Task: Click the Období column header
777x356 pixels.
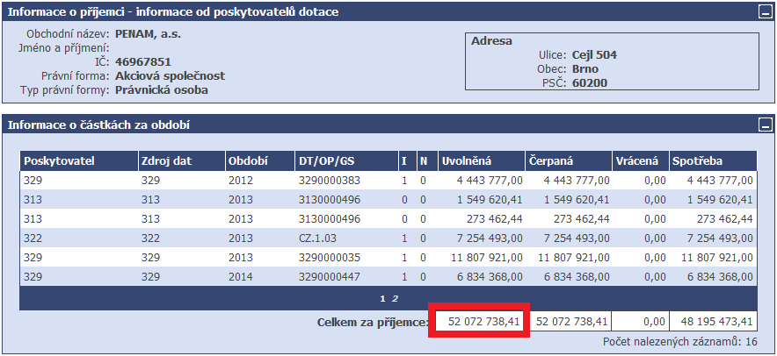Action: (248, 161)
